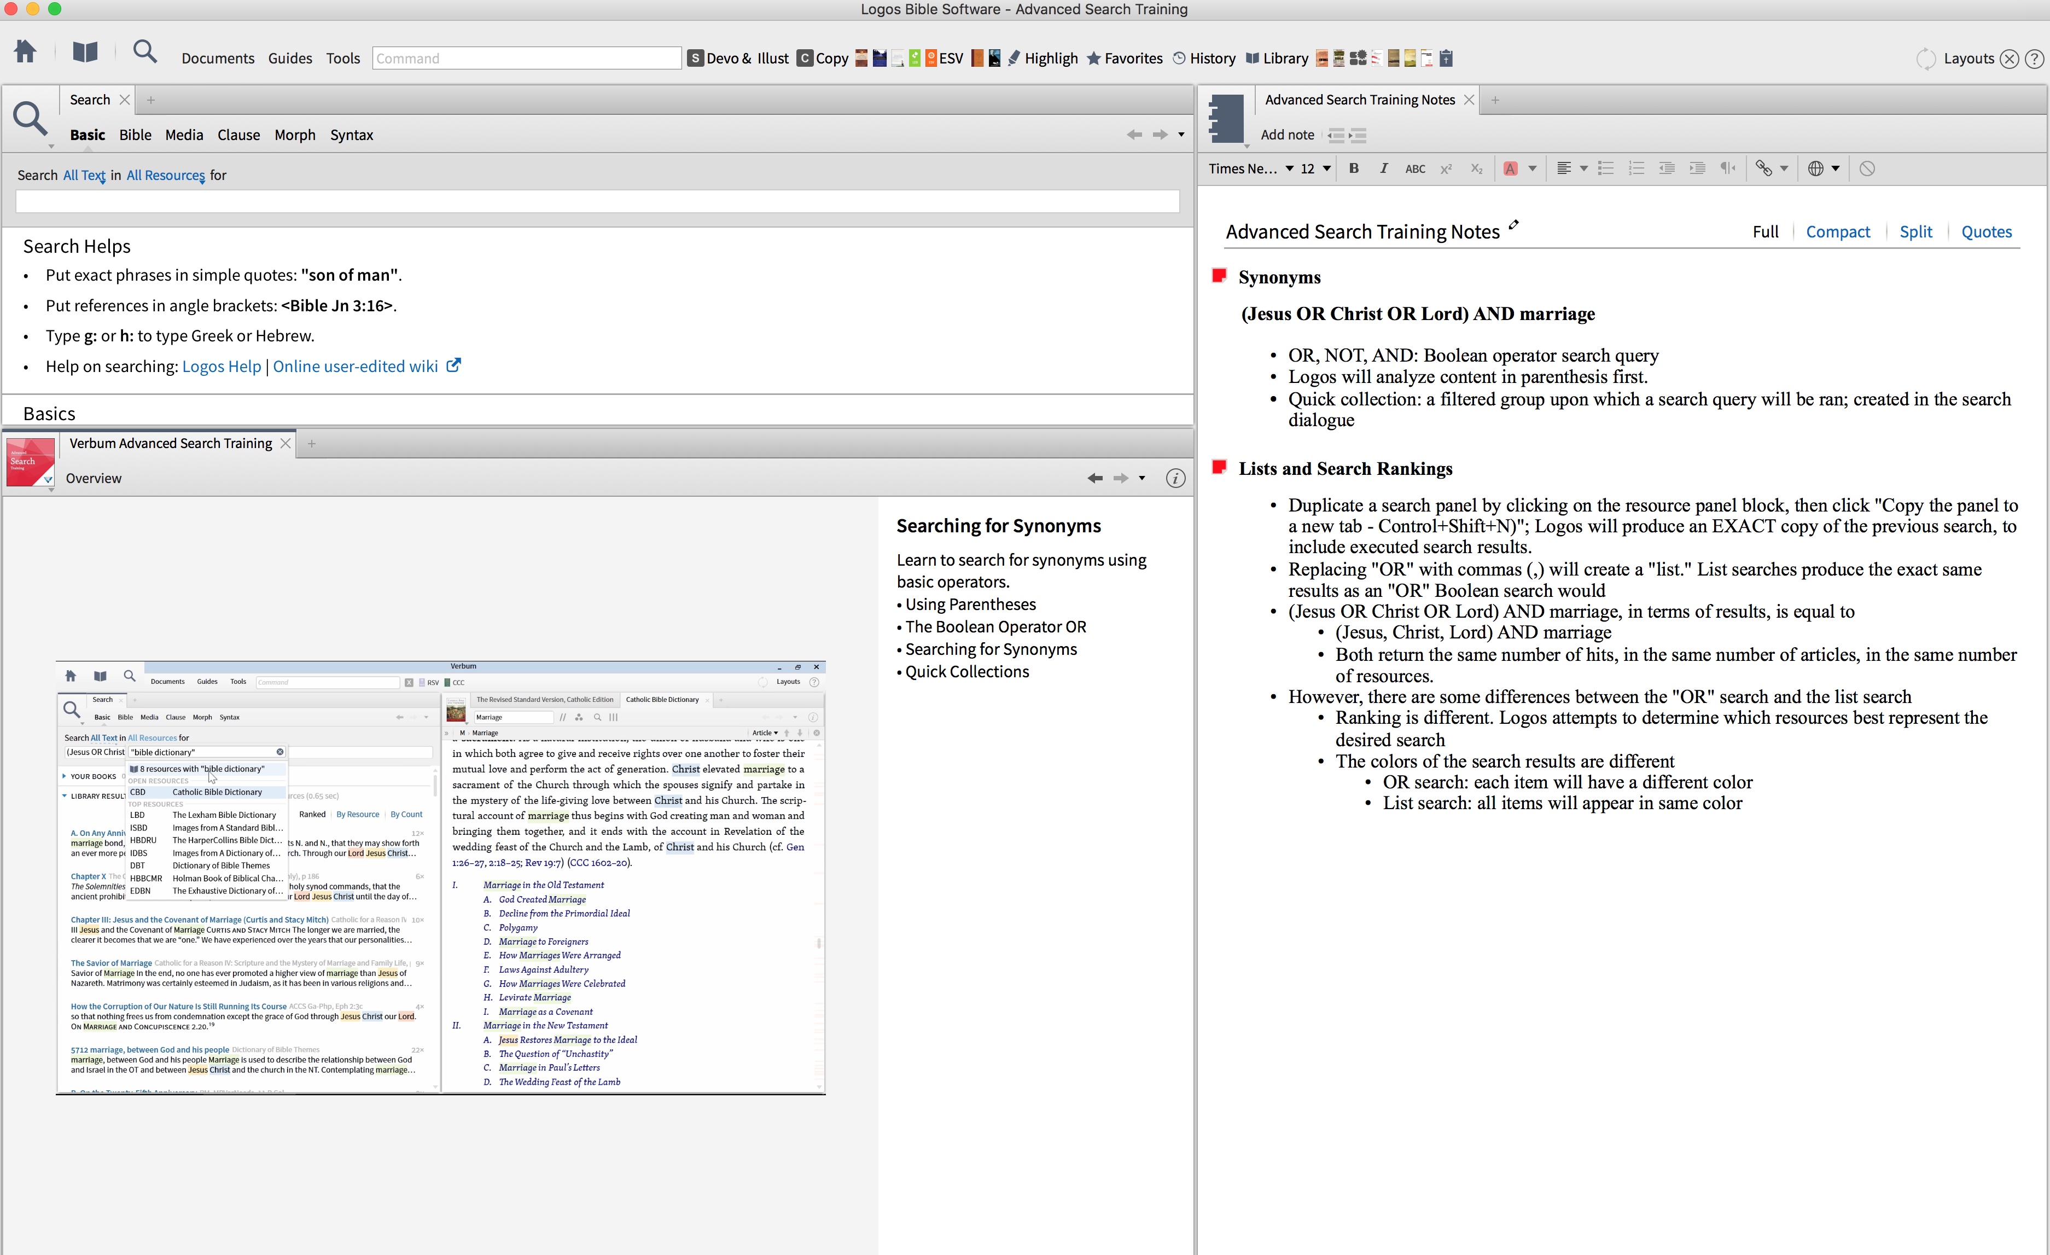Open the Guides menu

click(x=289, y=58)
